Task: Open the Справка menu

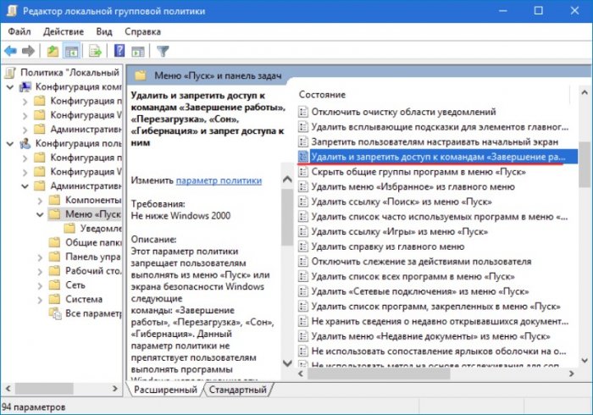Action: [x=143, y=31]
